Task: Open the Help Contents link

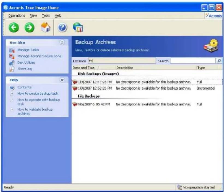Action: [x=25, y=87]
